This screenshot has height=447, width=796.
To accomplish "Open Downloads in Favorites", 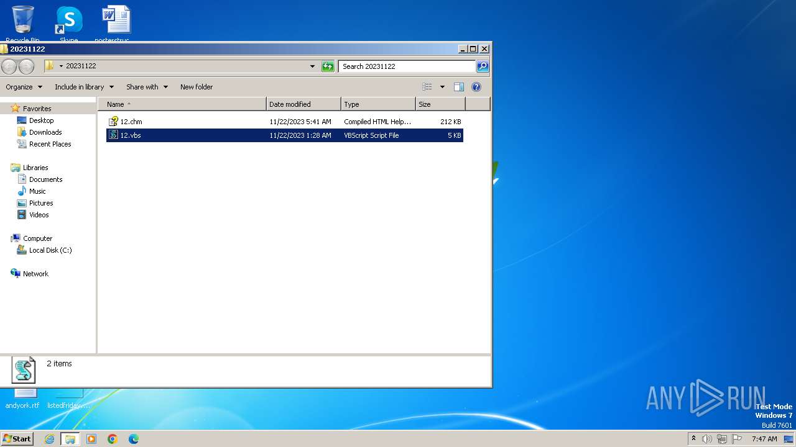I will (45, 132).
